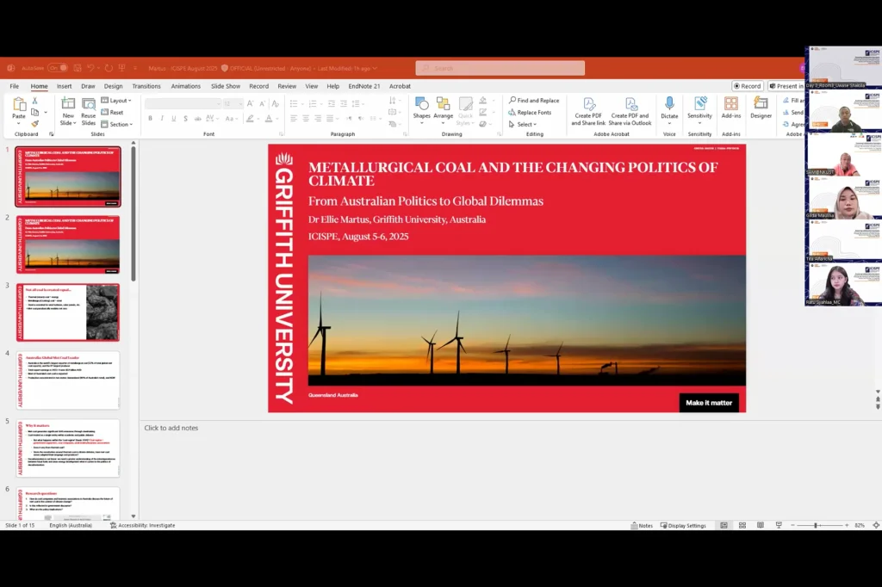Click the Paste icon in Clipboard
The width and height of the screenshot is (882, 587).
pos(19,105)
